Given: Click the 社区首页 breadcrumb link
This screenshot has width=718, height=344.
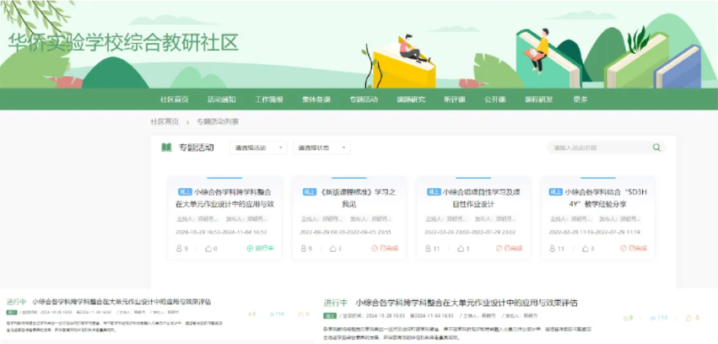Looking at the screenshot, I should click(x=165, y=121).
